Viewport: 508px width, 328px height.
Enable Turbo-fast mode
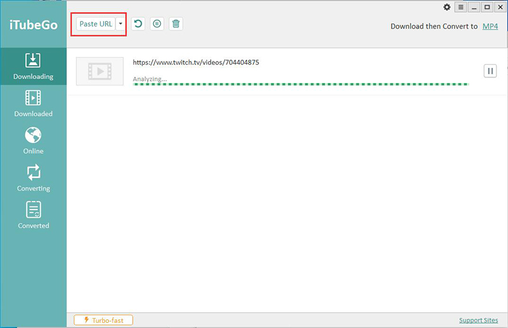coord(104,320)
